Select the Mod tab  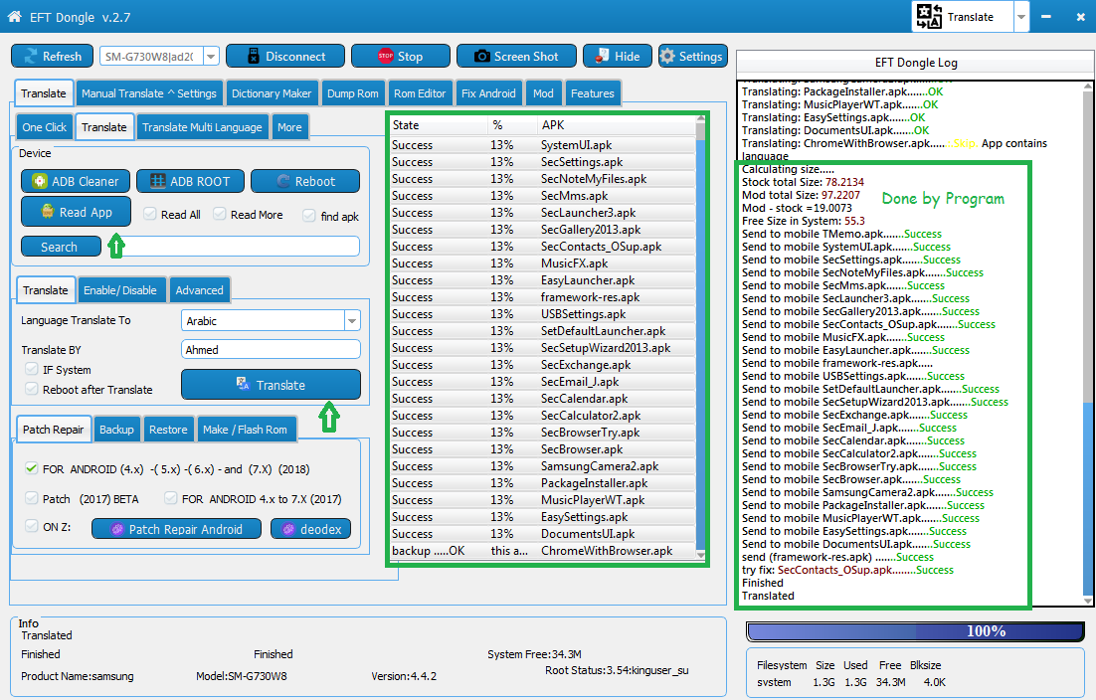[x=543, y=92]
